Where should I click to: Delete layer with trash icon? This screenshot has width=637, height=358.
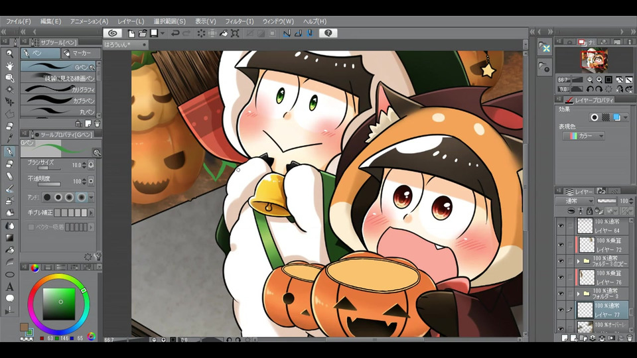coord(629,337)
